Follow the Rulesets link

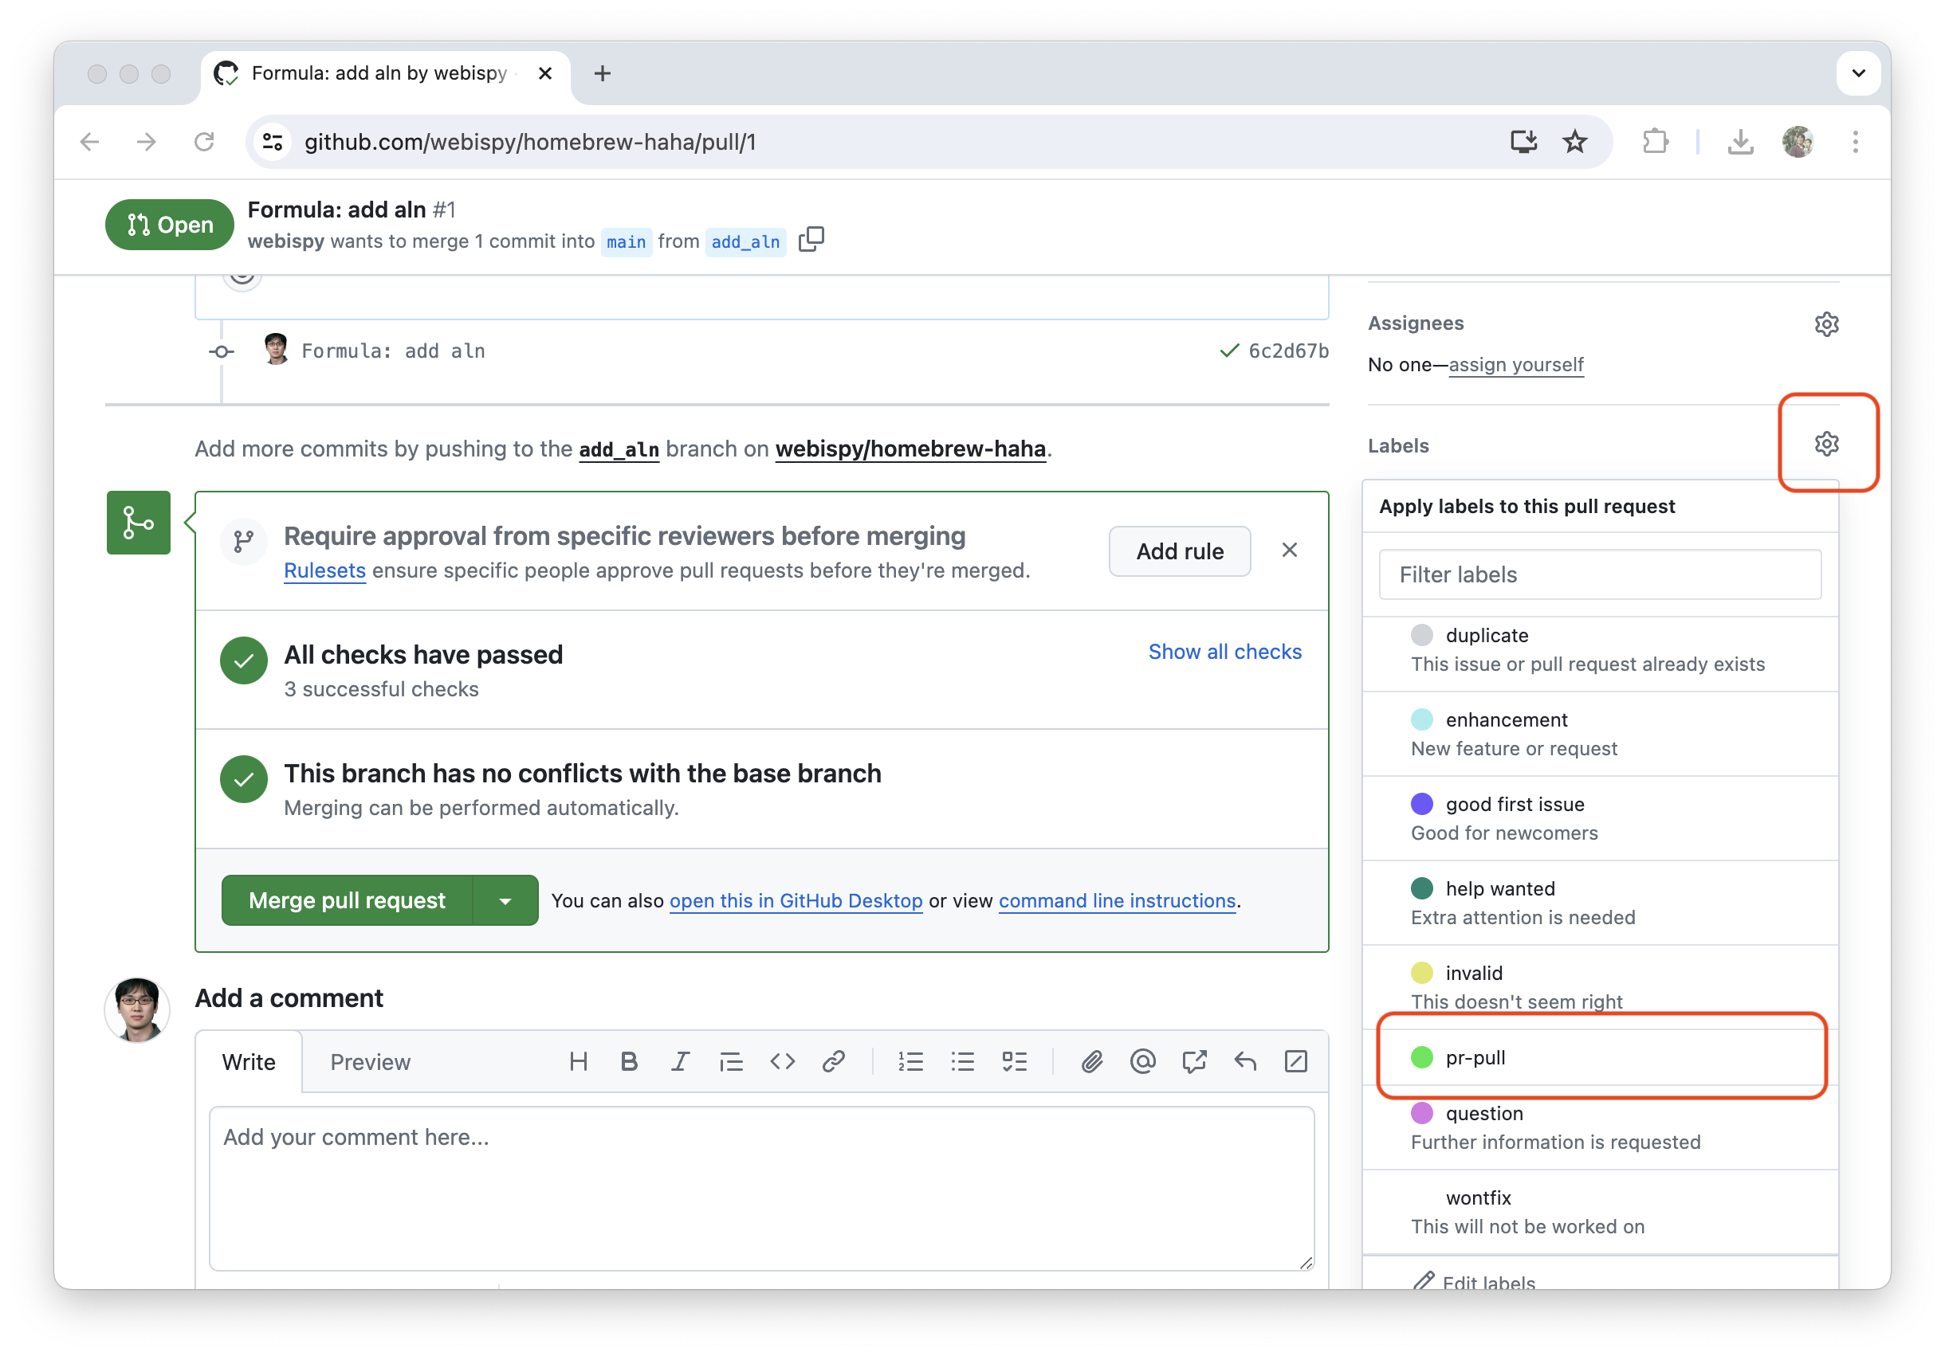tap(324, 570)
